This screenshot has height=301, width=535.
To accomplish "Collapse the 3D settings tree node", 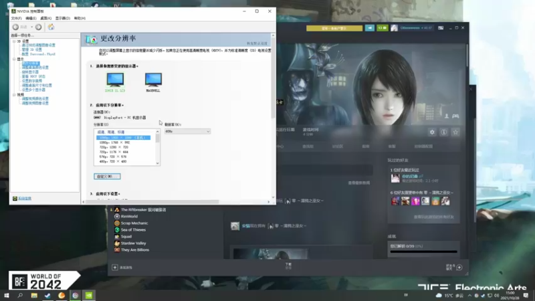I will point(14,41).
